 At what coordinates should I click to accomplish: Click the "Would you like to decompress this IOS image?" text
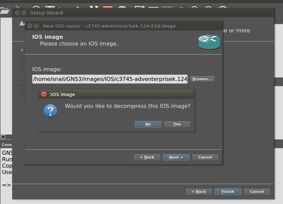(127, 106)
